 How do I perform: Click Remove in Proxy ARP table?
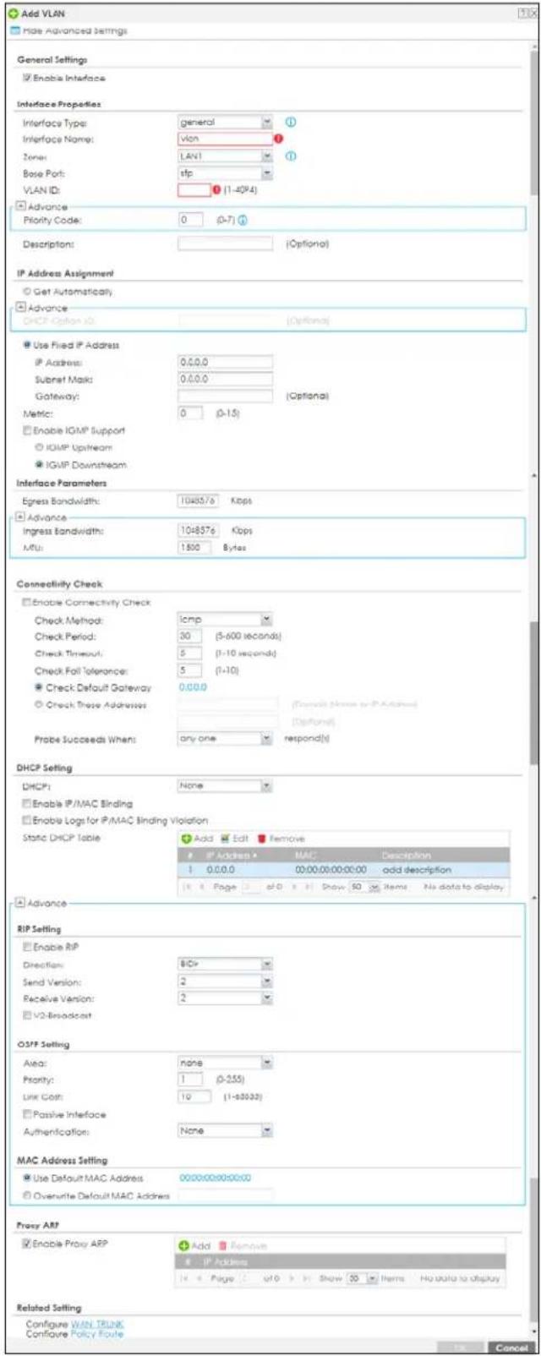243,1245
